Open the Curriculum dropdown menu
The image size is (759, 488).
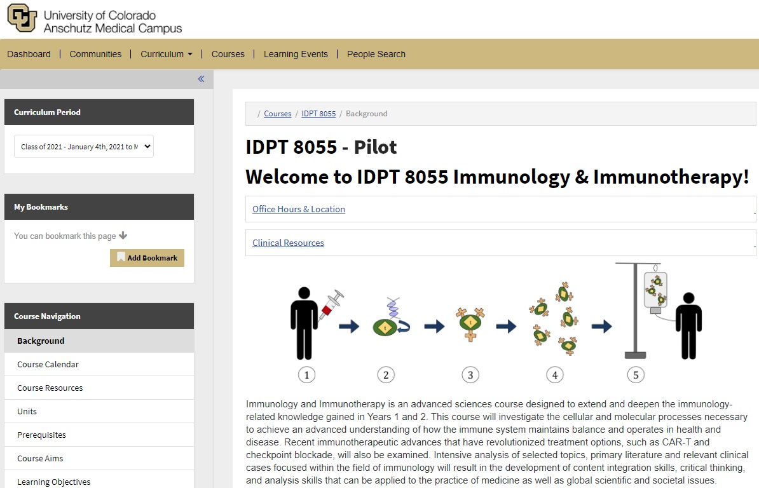coord(166,54)
